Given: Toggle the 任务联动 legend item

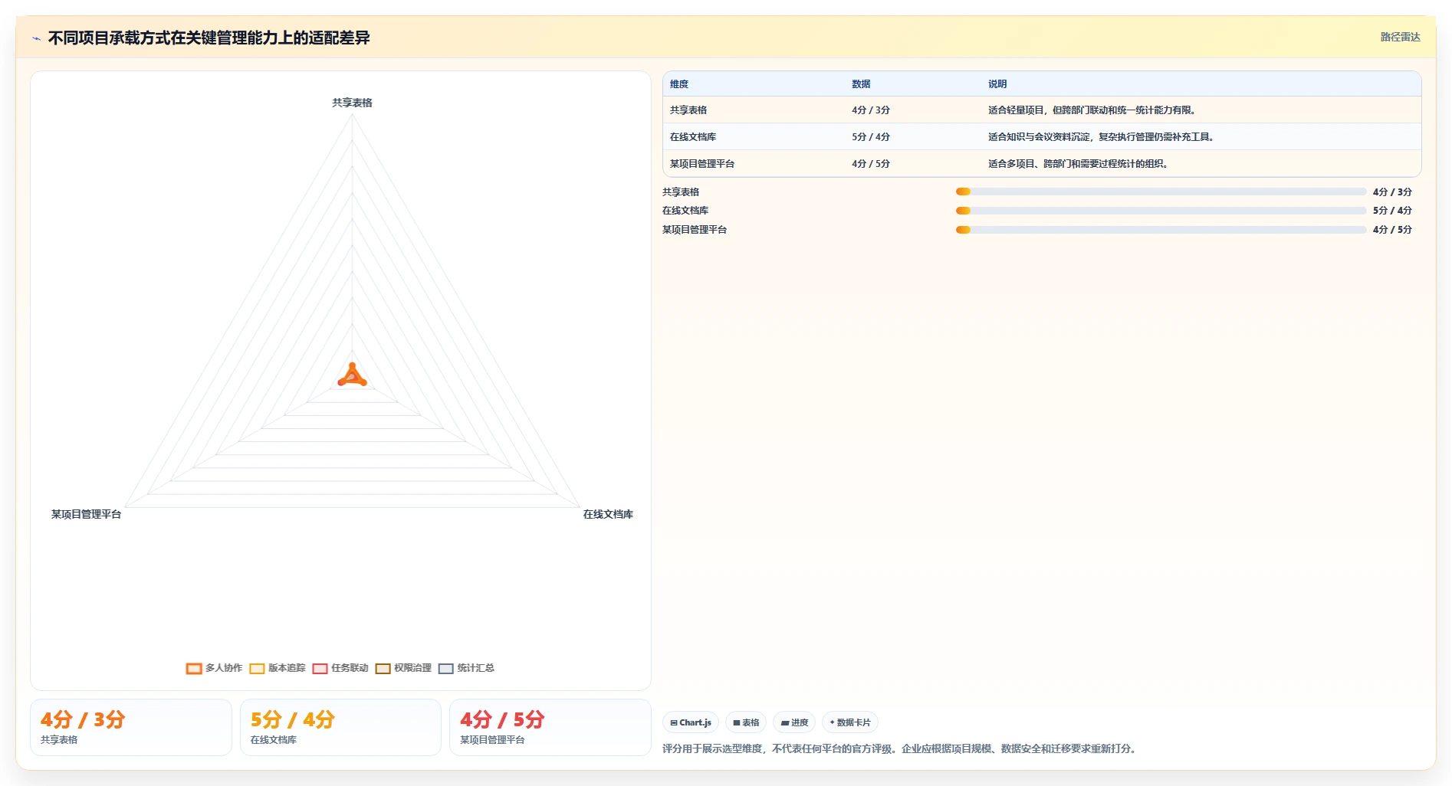Looking at the screenshot, I should (340, 668).
